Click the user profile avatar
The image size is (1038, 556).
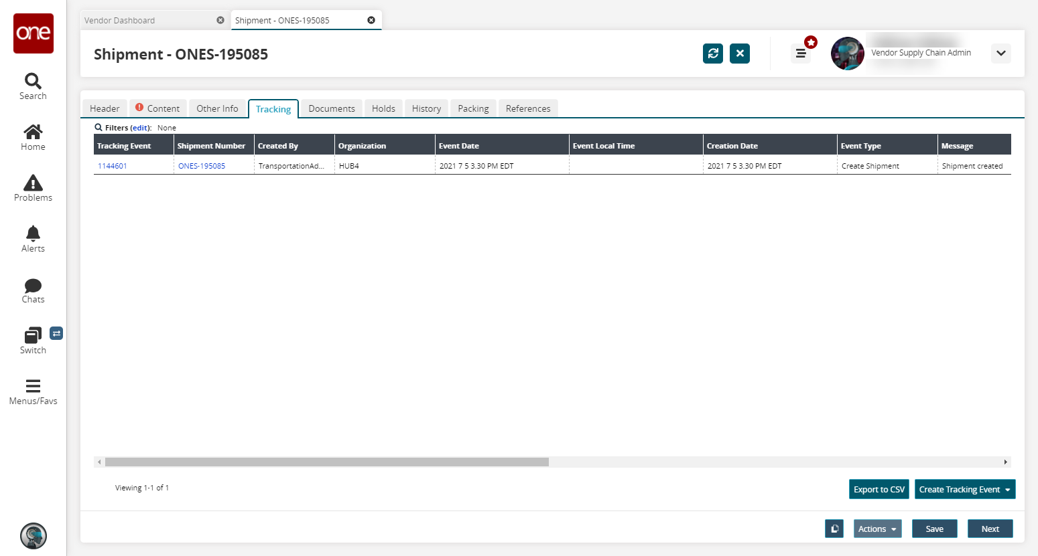coord(848,54)
